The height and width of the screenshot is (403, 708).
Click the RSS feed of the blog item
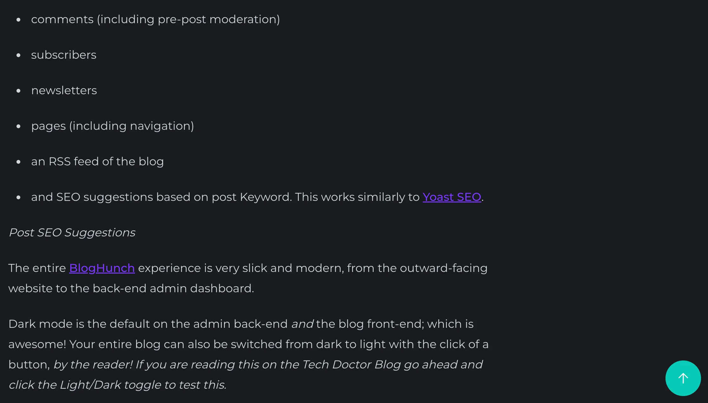(x=97, y=162)
